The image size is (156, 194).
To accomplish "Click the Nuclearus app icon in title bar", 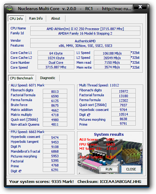I will click(9, 9).
